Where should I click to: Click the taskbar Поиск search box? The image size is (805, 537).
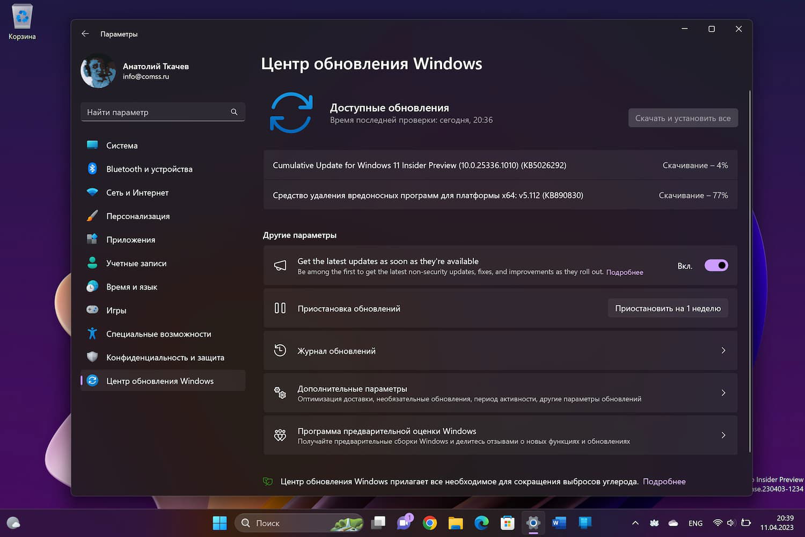click(x=299, y=523)
